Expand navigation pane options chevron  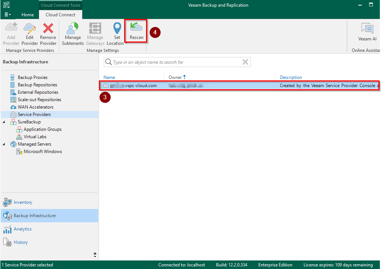click(x=95, y=255)
